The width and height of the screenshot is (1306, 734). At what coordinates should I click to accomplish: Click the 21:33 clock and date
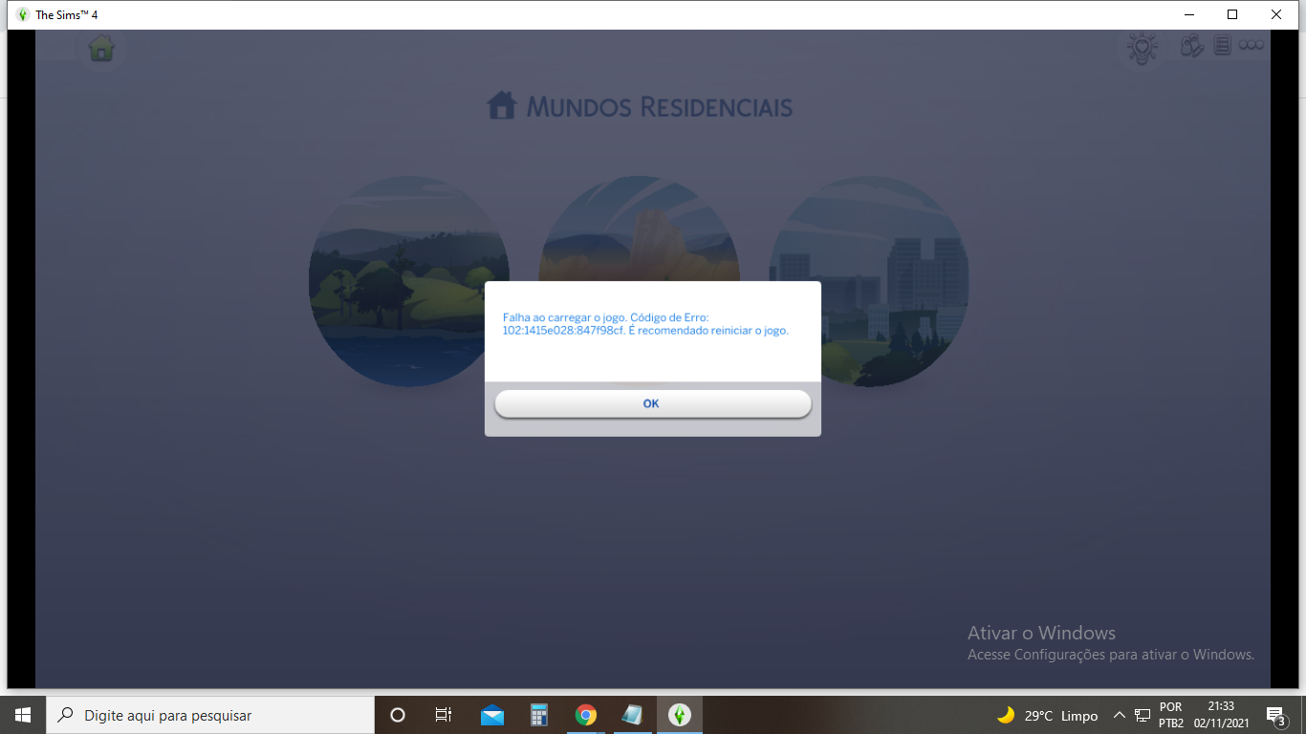[1221, 715]
